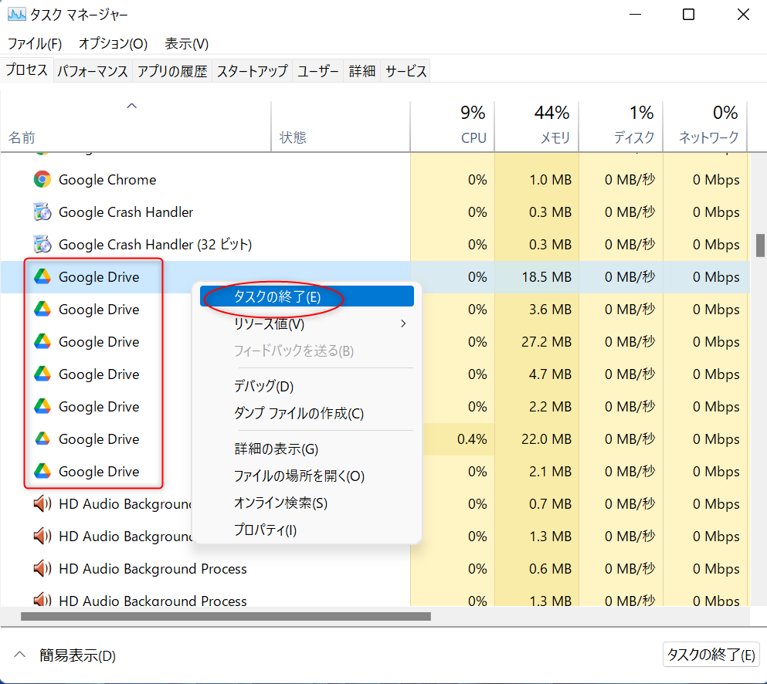Sort processes by the メモリ column header
This screenshot has height=684, width=767.
[x=537, y=126]
